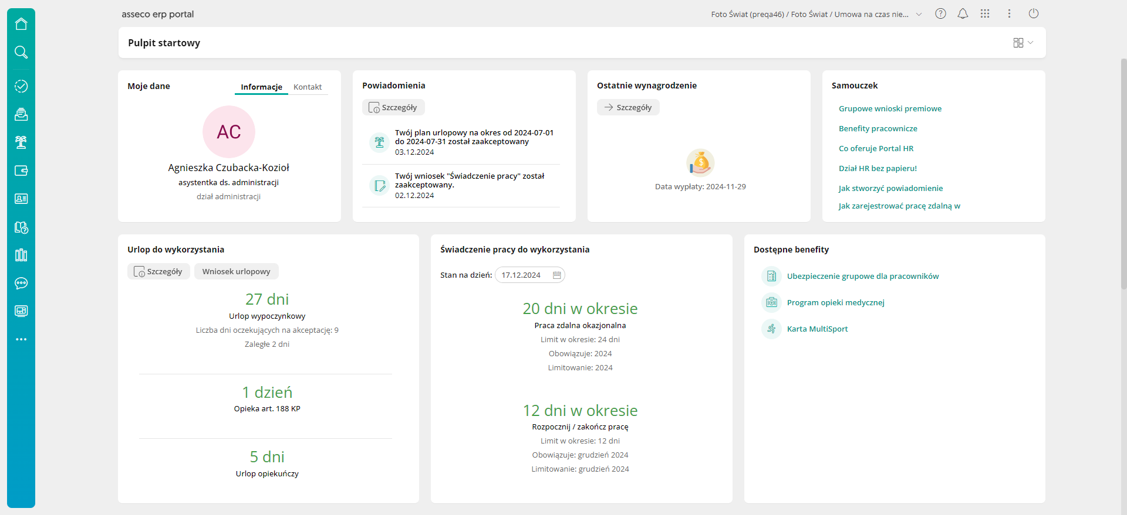Open the dashboard layout dropdown in Pulpit startowy

[1023, 43]
